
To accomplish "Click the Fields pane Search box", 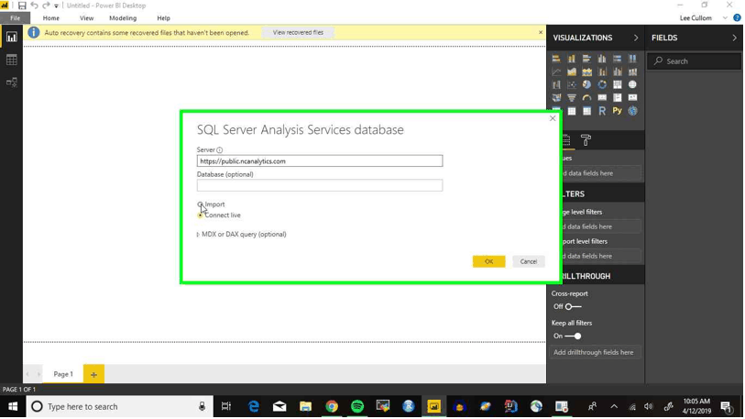I will click(x=695, y=61).
